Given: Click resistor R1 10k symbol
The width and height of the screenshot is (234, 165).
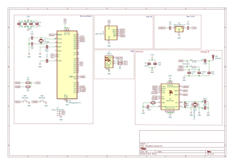Looking at the screenshot, I should [x=28, y=83].
